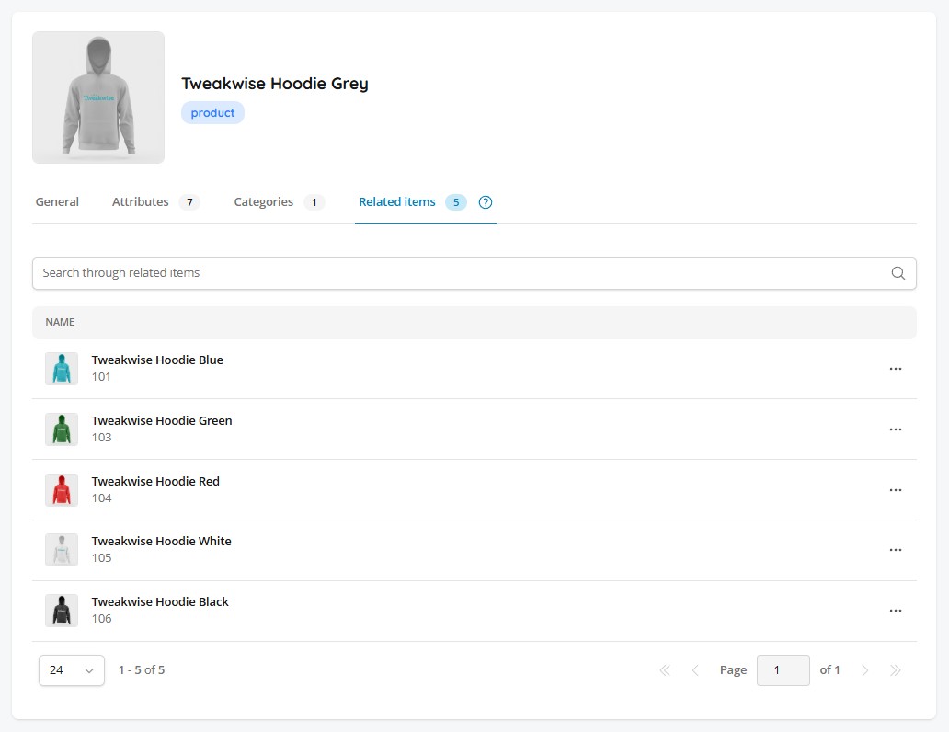The height and width of the screenshot is (732, 949).
Task: Click the blue hoodie thumbnail
Action: coord(62,369)
